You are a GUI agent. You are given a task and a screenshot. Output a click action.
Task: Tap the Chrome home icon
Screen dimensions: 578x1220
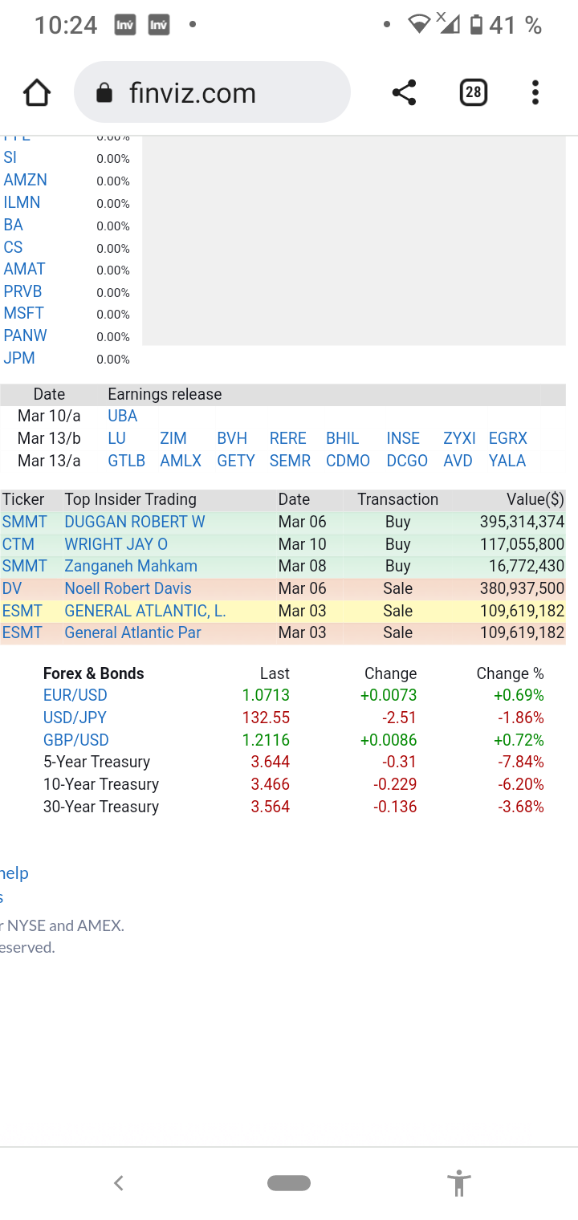tap(37, 93)
